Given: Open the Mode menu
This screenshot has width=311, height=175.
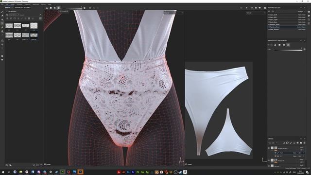Looking at the screenshot, I should coord(12,4).
